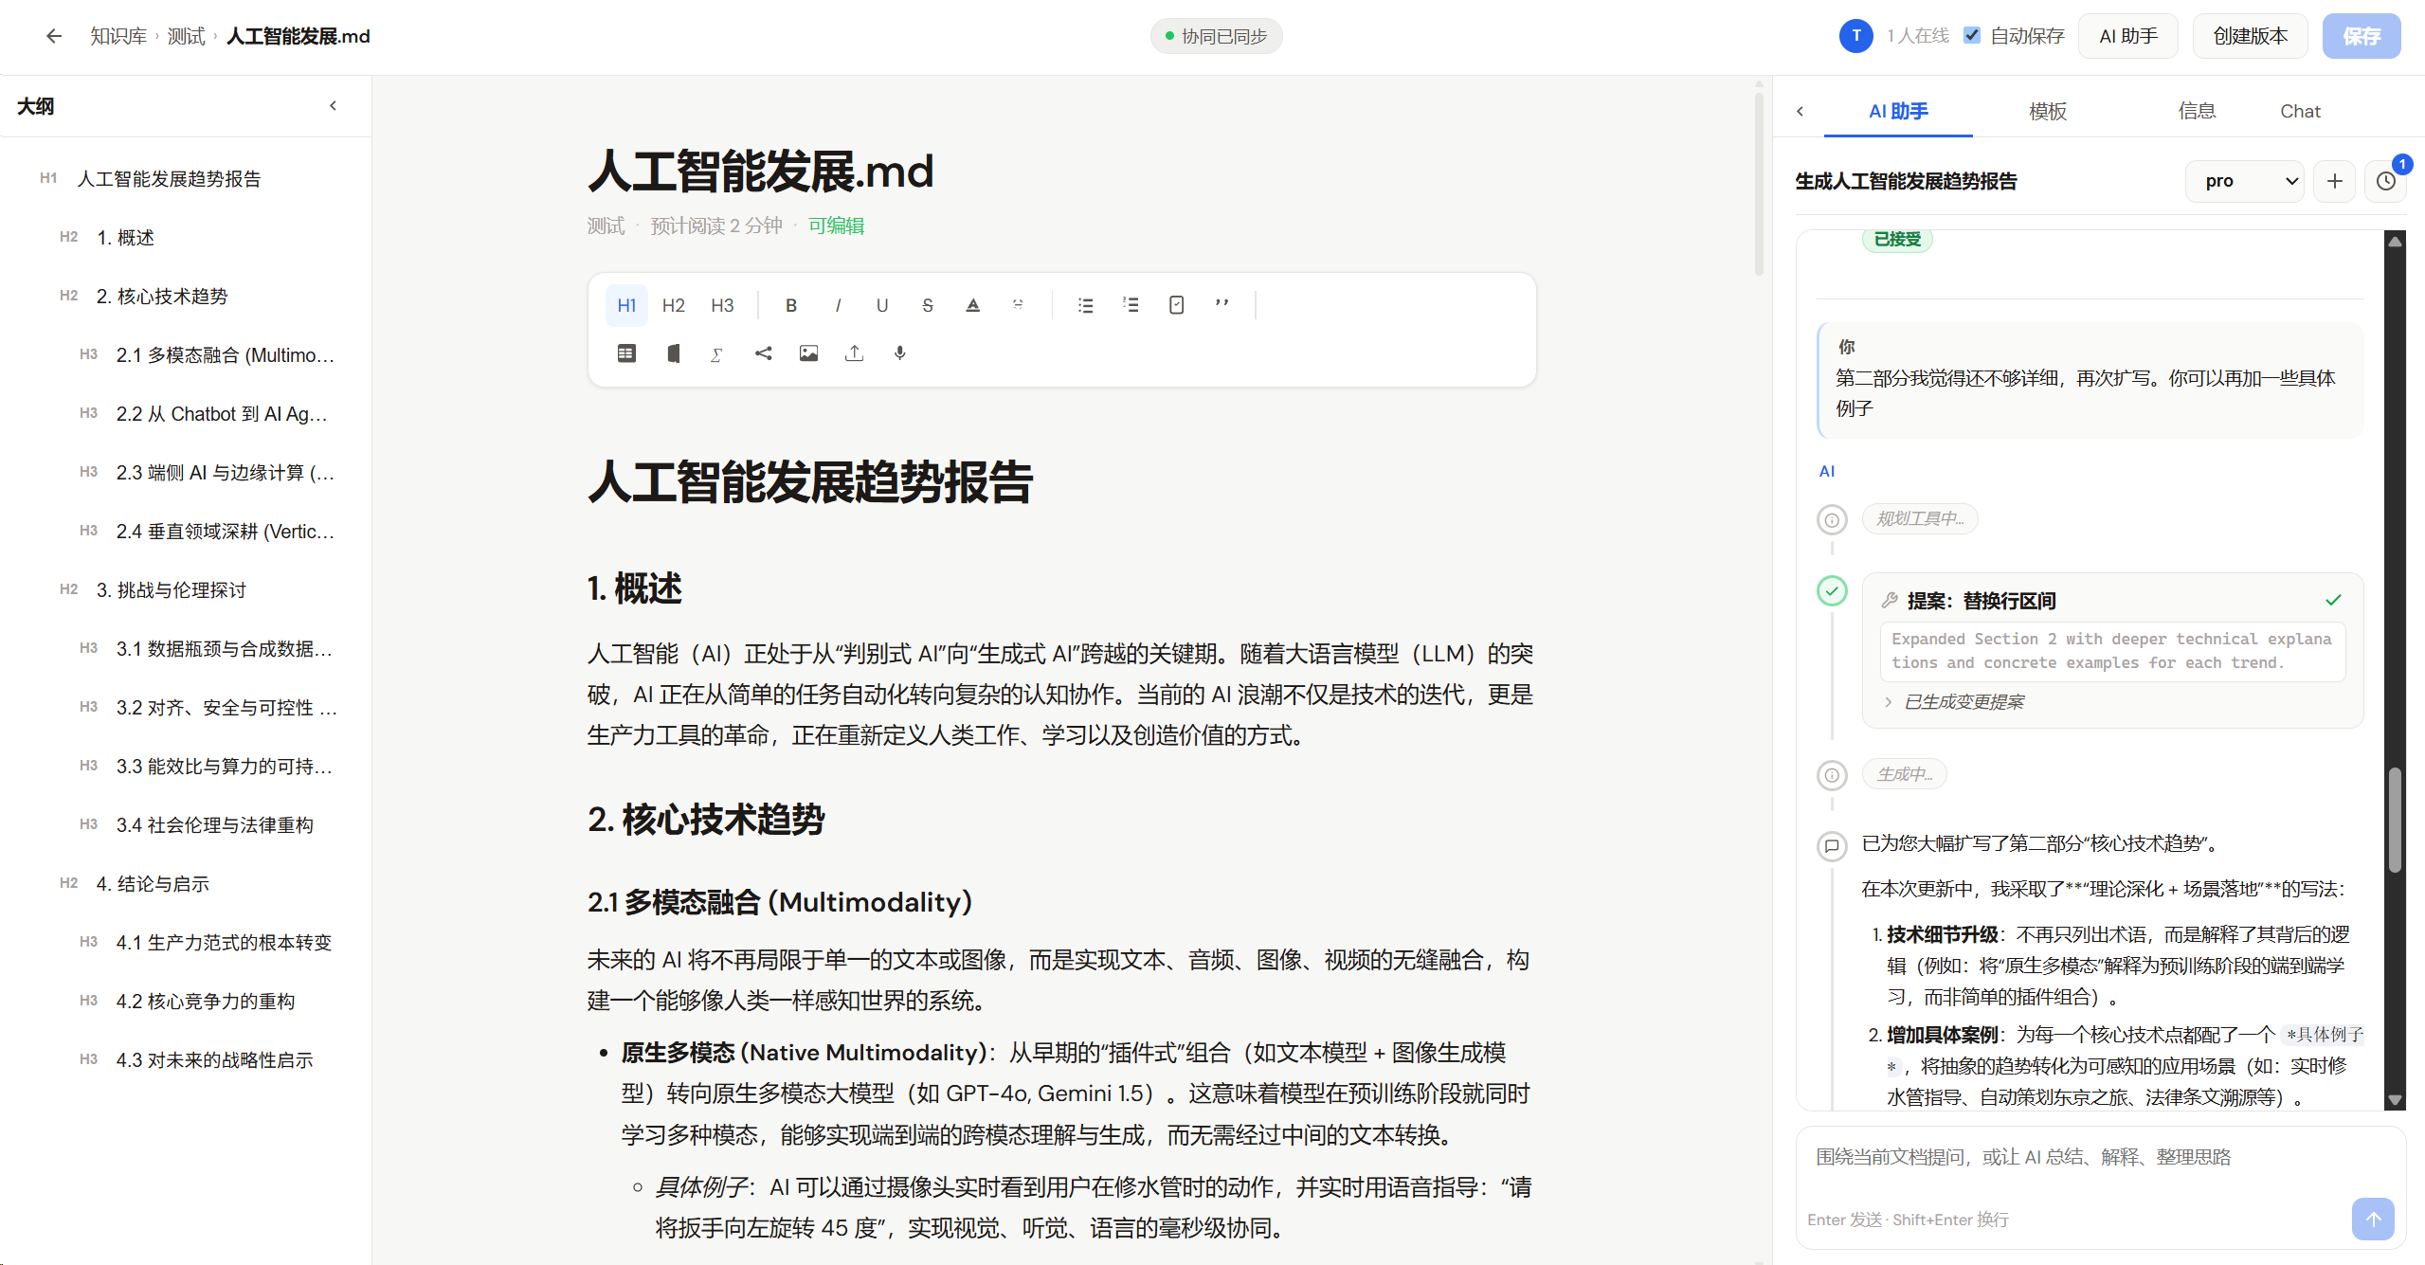The width and height of the screenshot is (2425, 1265).
Task: Switch to the AI 助手 tab
Action: (x=1898, y=112)
